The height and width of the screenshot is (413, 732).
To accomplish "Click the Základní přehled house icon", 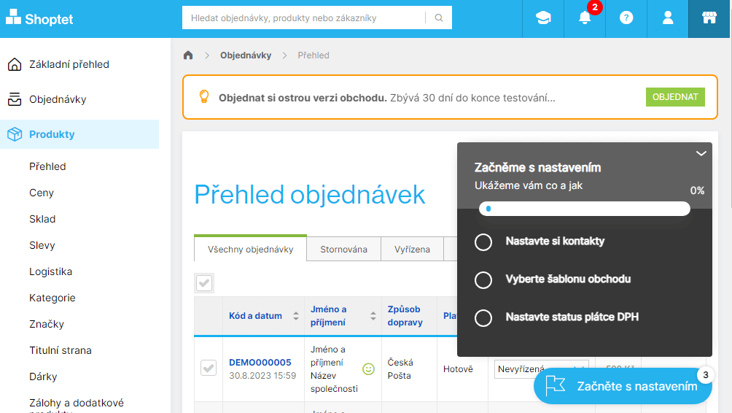I will (15, 64).
